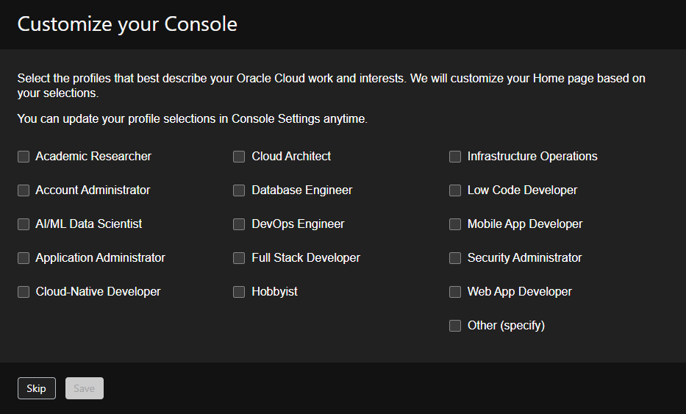This screenshot has width=686, height=414.
Task: Check the Academic Researcher checkbox
Action: (24, 157)
